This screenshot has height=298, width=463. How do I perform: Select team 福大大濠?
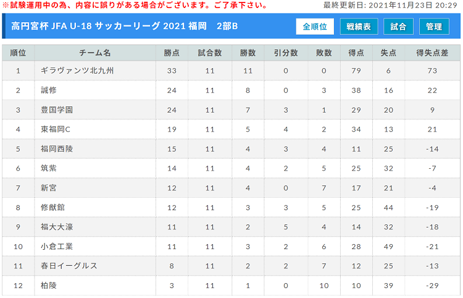point(57,227)
